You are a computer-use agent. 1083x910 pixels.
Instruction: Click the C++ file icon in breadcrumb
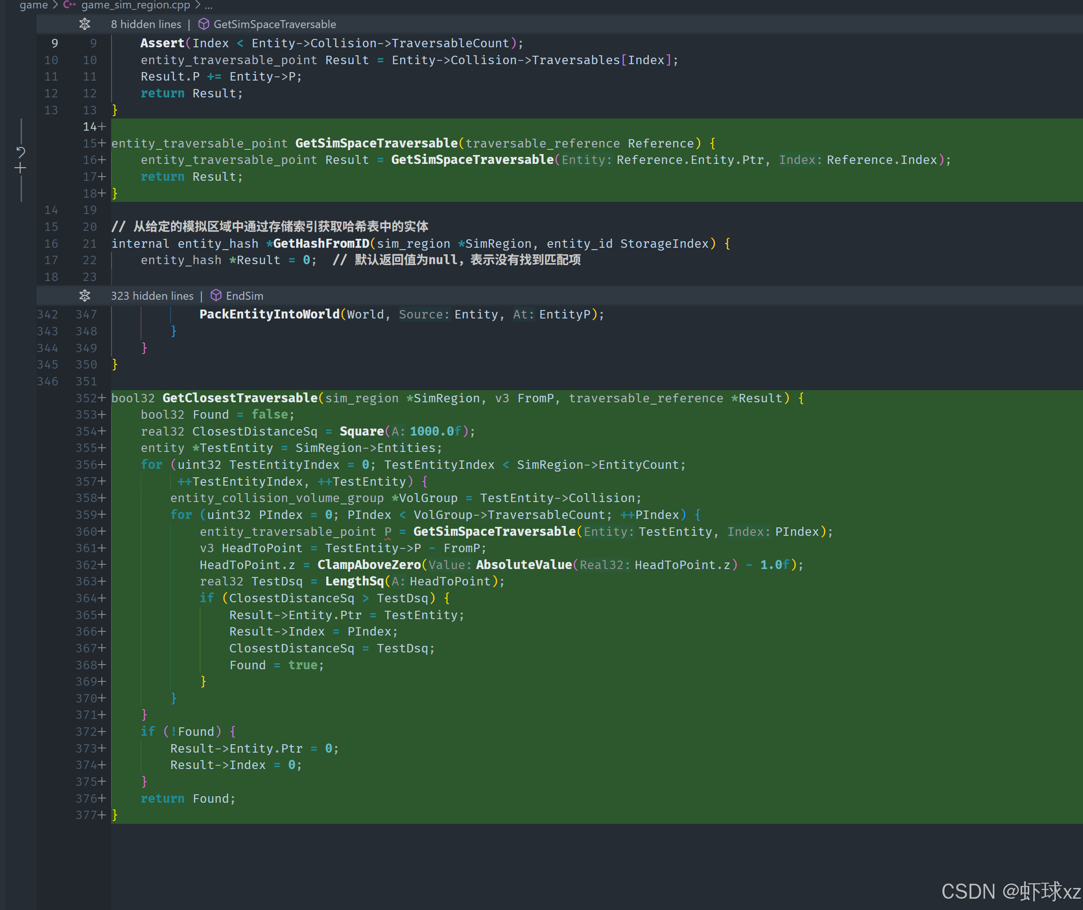pyautogui.click(x=69, y=5)
